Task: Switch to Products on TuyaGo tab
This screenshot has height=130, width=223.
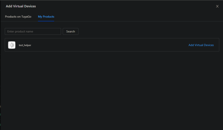Action: (18, 17)
